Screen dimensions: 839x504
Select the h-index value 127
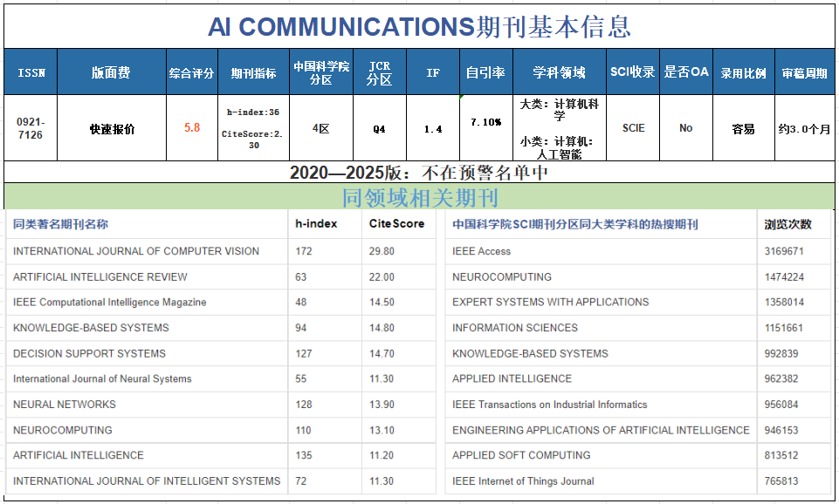point(304,354)
